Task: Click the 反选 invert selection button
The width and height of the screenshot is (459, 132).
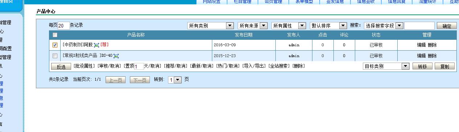Action: pyautogui.click(x=61, y=67)
